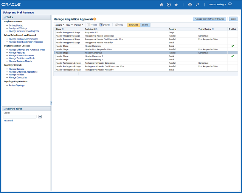Click the Edit Rules button

coord(133,25)
